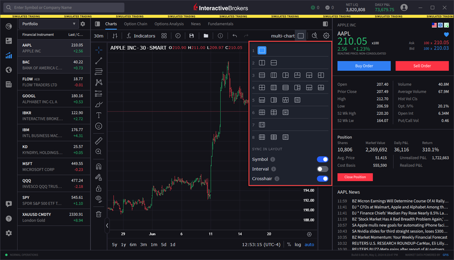Open application settings in left sidebar
The image size is (454, 260).
click(x=9, y=233)
